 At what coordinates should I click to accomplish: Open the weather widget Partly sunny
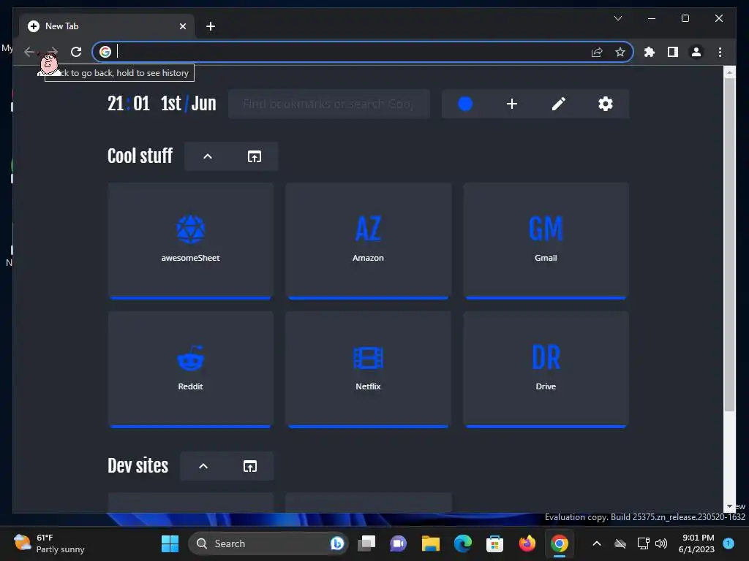[x=49, y=543]
